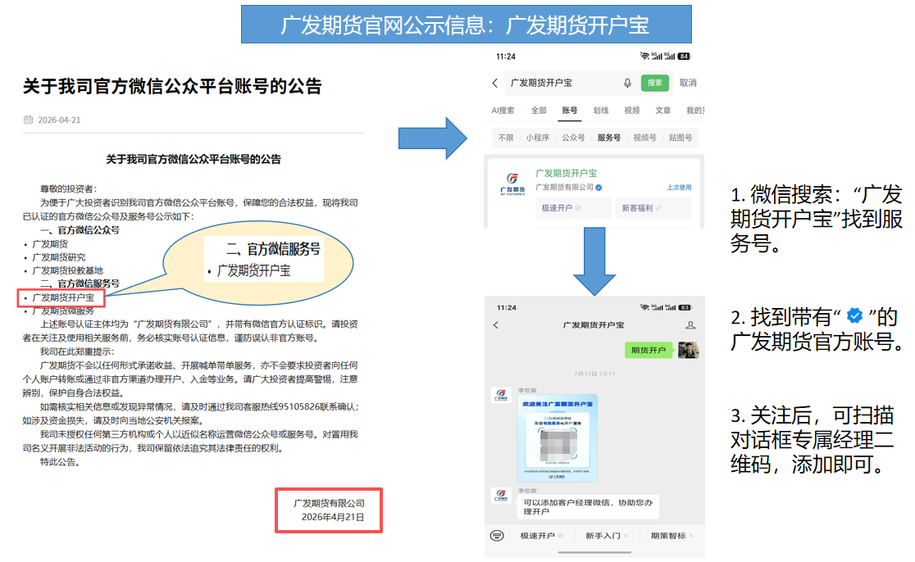Screen dimensions: 915x562
Task: Select the 账号 tab
Action: [x=570, y=110]
